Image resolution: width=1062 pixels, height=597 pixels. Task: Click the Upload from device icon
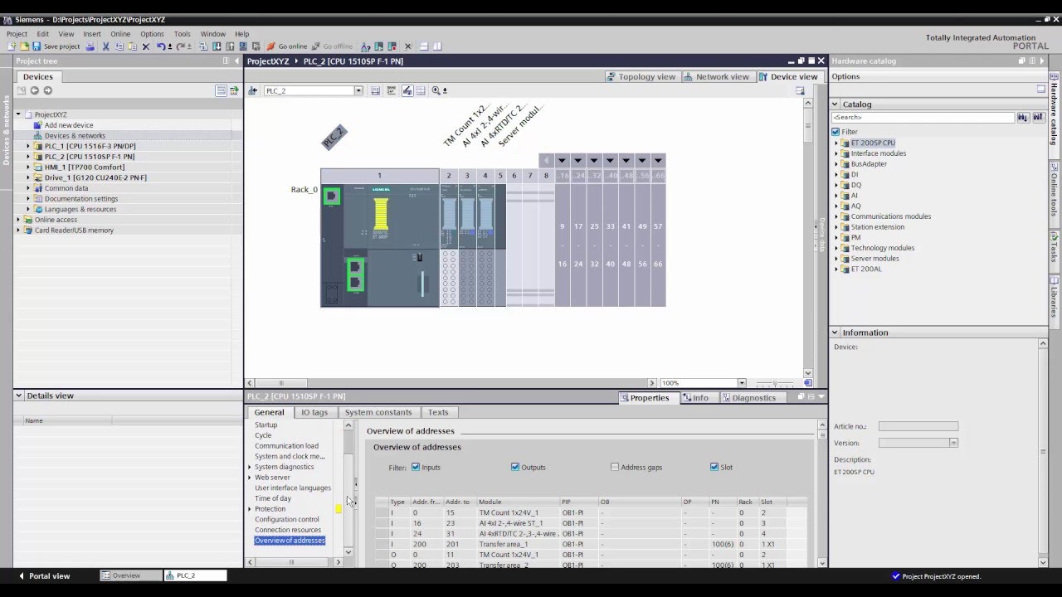(230, 46)
